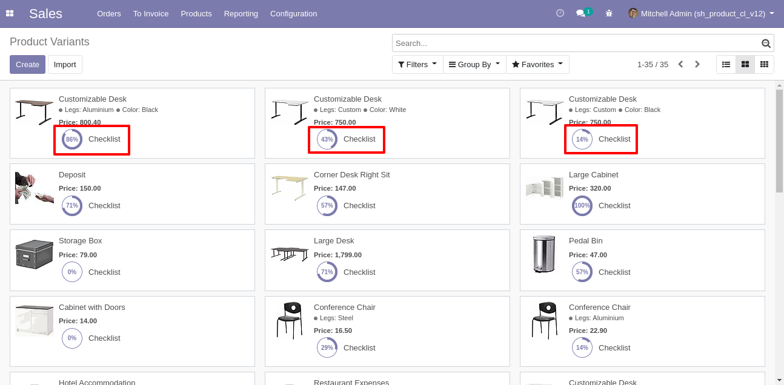Click Mitchell Admin avatar picture
This screenshot has height=385, width=784.
click(x=633, y=13)
